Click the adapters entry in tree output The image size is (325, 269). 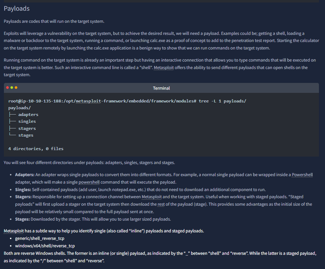pos(28,115)
